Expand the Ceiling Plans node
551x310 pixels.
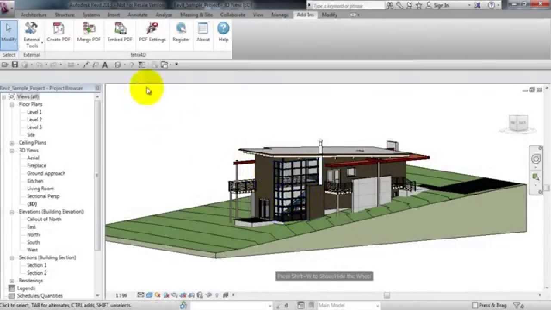pyautogui.click(x=12, y=143)
